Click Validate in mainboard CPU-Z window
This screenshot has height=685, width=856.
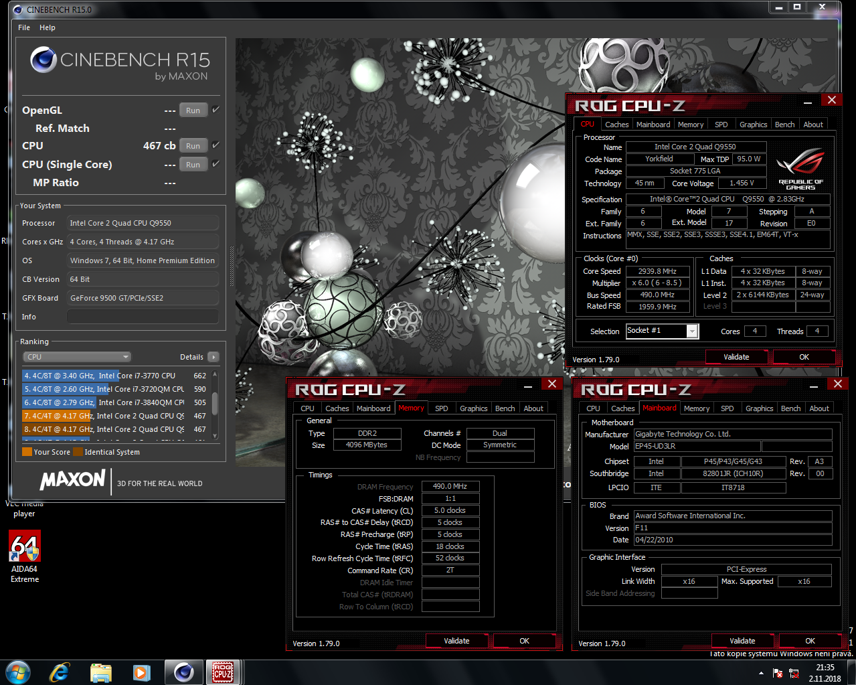[742, 641]
